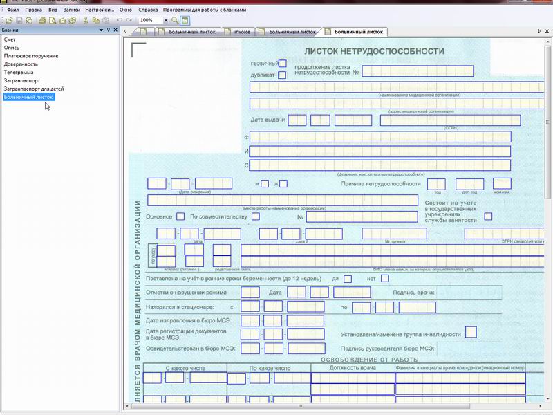This screenshot has height=415, width=553.
Task: Click the 100% zoom combo box
Action: 153,21
